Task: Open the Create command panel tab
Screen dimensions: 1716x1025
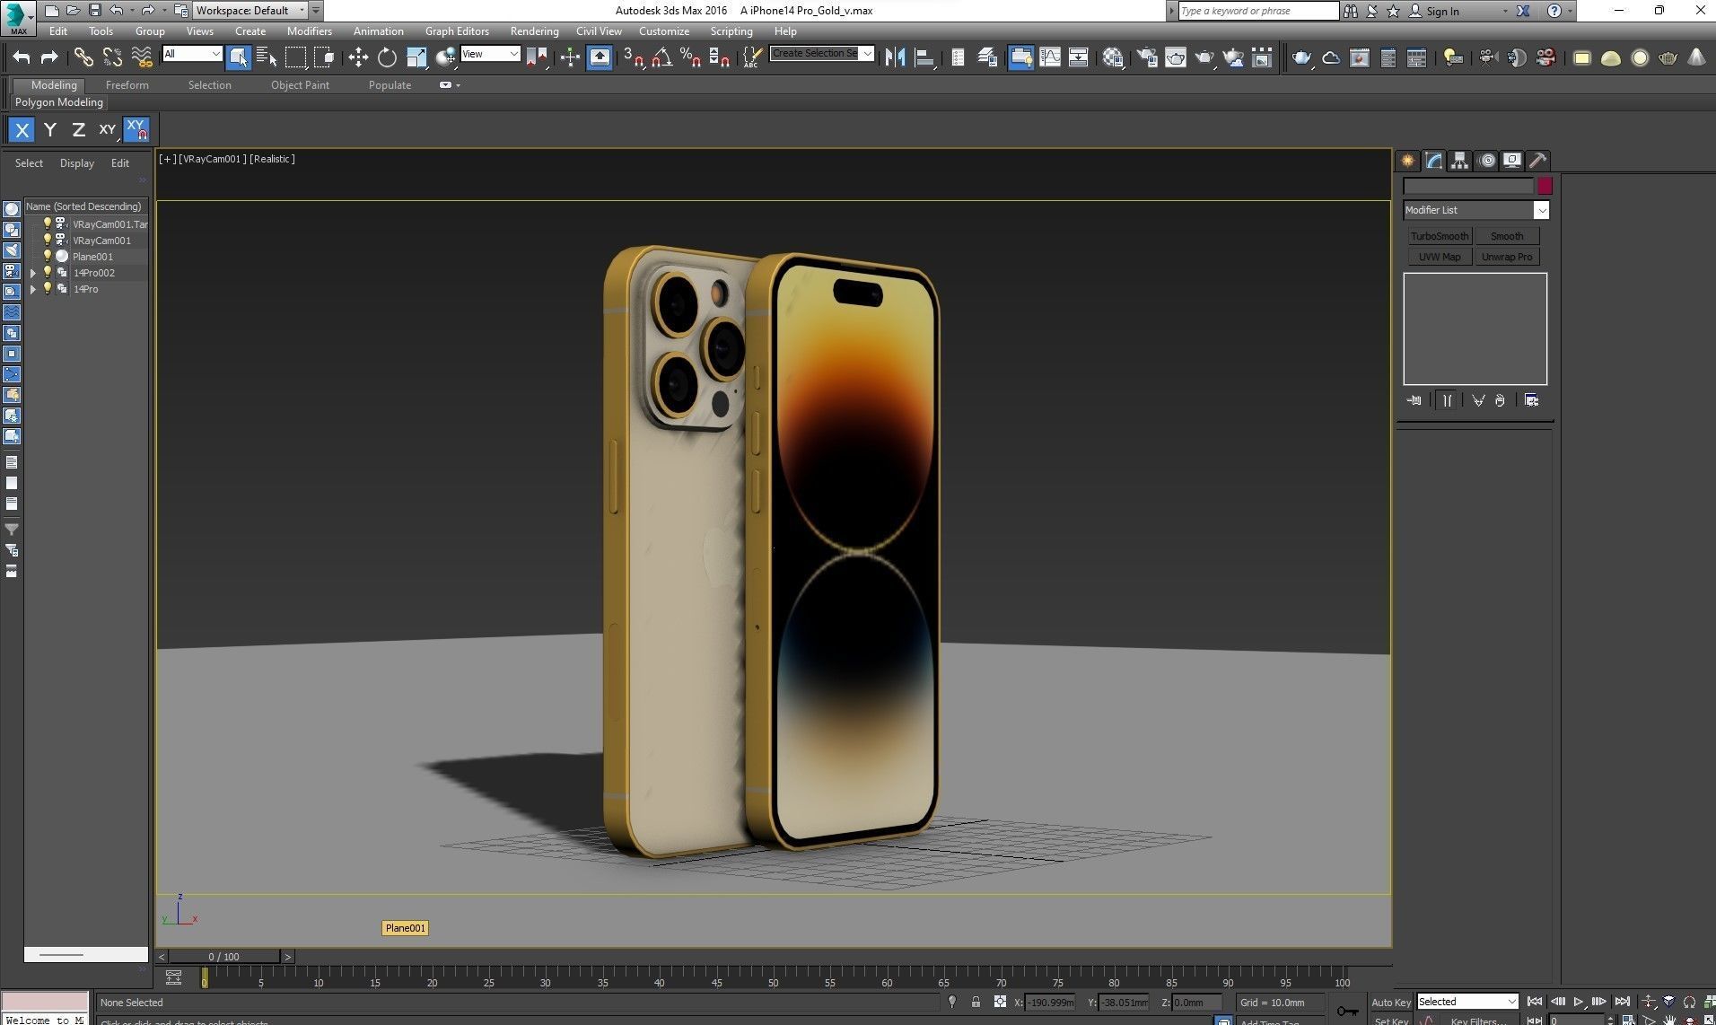Action: pyautogui.click(x=1407, y=161)
